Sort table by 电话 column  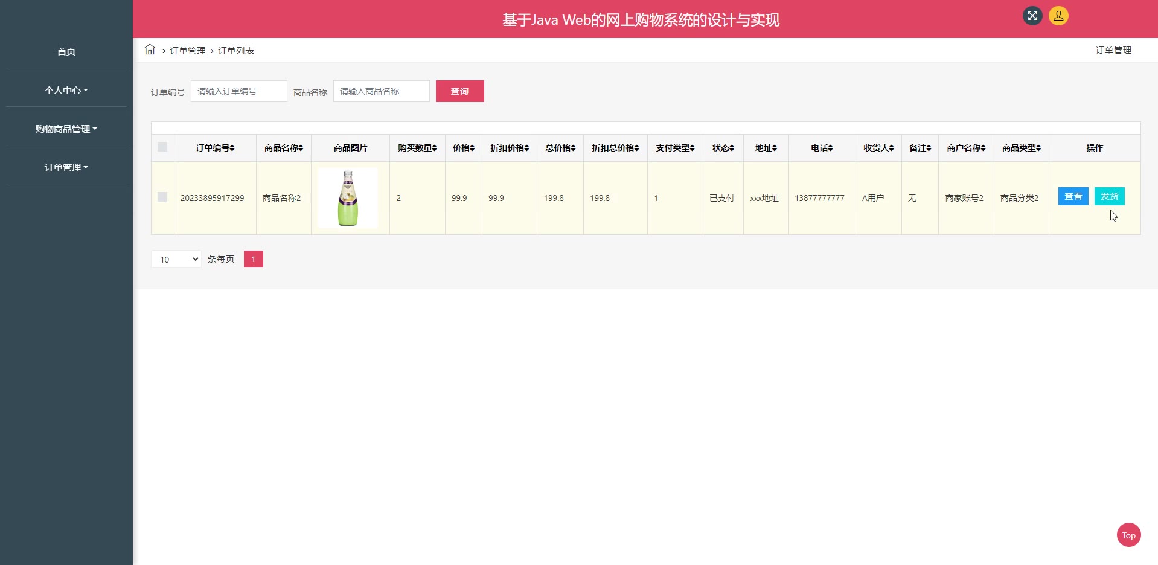click(822, 148)
